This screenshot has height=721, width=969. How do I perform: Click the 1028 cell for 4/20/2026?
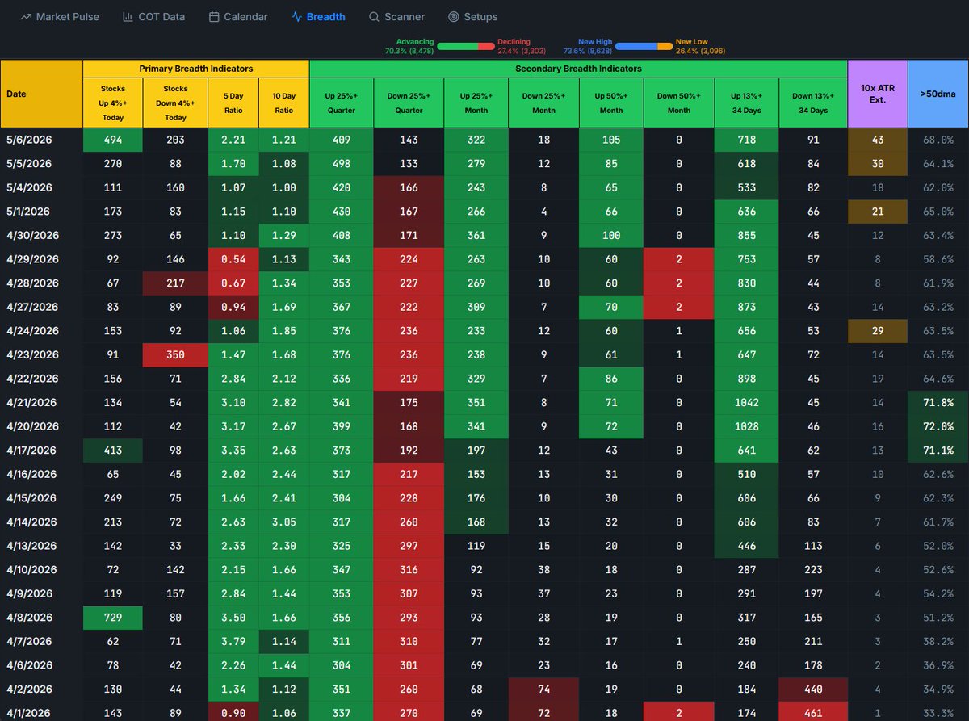click(747, 425)
